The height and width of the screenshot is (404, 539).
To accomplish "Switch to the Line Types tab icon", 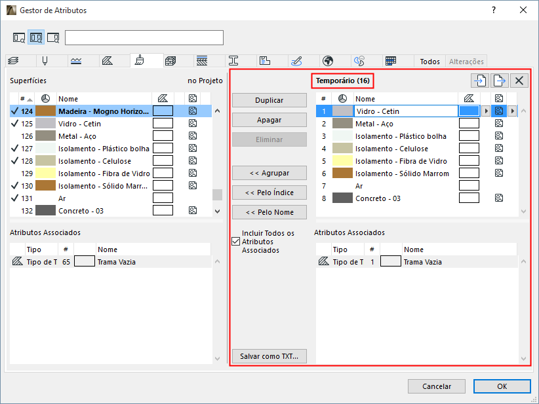I will tap(76, 61).
